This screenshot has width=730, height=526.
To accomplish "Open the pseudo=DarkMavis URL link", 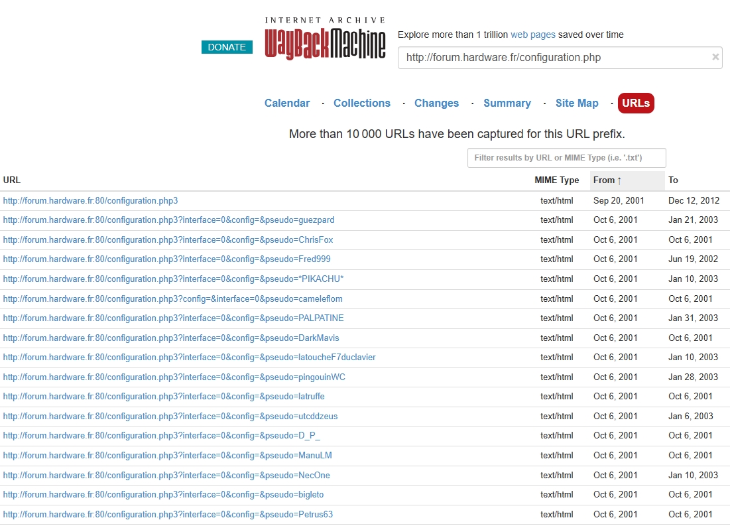I will [x=171, y=338].
